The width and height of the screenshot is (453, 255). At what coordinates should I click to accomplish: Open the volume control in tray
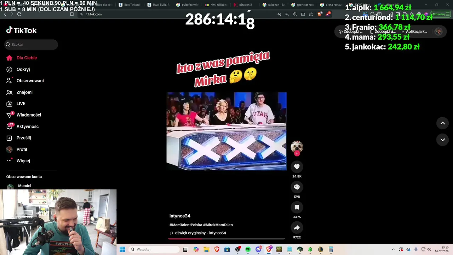coord(429,249)
